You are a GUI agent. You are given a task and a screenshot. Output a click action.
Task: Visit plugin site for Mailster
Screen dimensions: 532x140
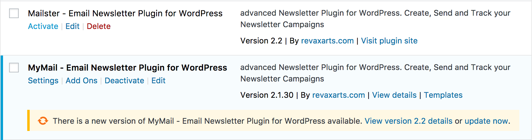click(x=389, y=41)
